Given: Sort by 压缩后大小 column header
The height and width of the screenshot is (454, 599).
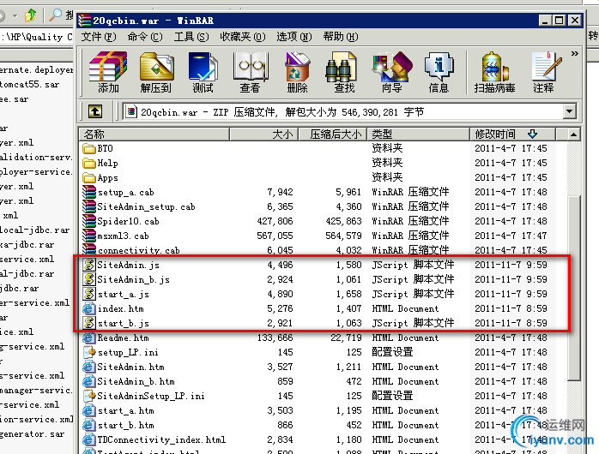Looking at the screenshot, I should click(x=332, y=134).
